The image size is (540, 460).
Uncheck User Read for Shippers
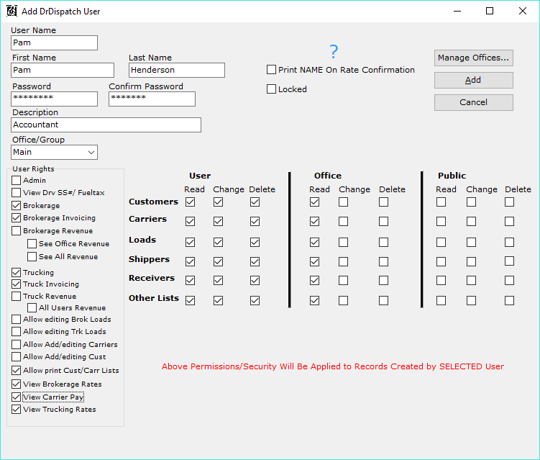[x=190, y=262]
